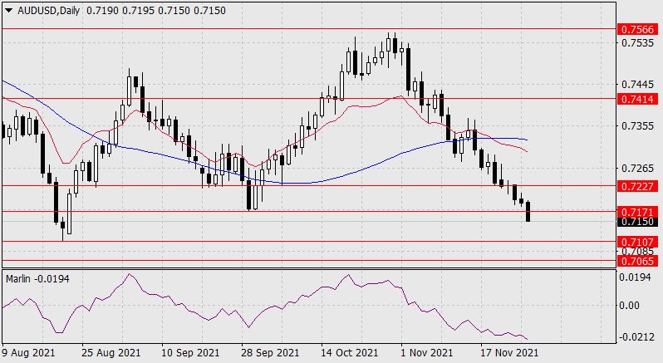Click the 25 Aug 2021 date label
The height and width of the screenshot is (363, 663).
(110, 352)
